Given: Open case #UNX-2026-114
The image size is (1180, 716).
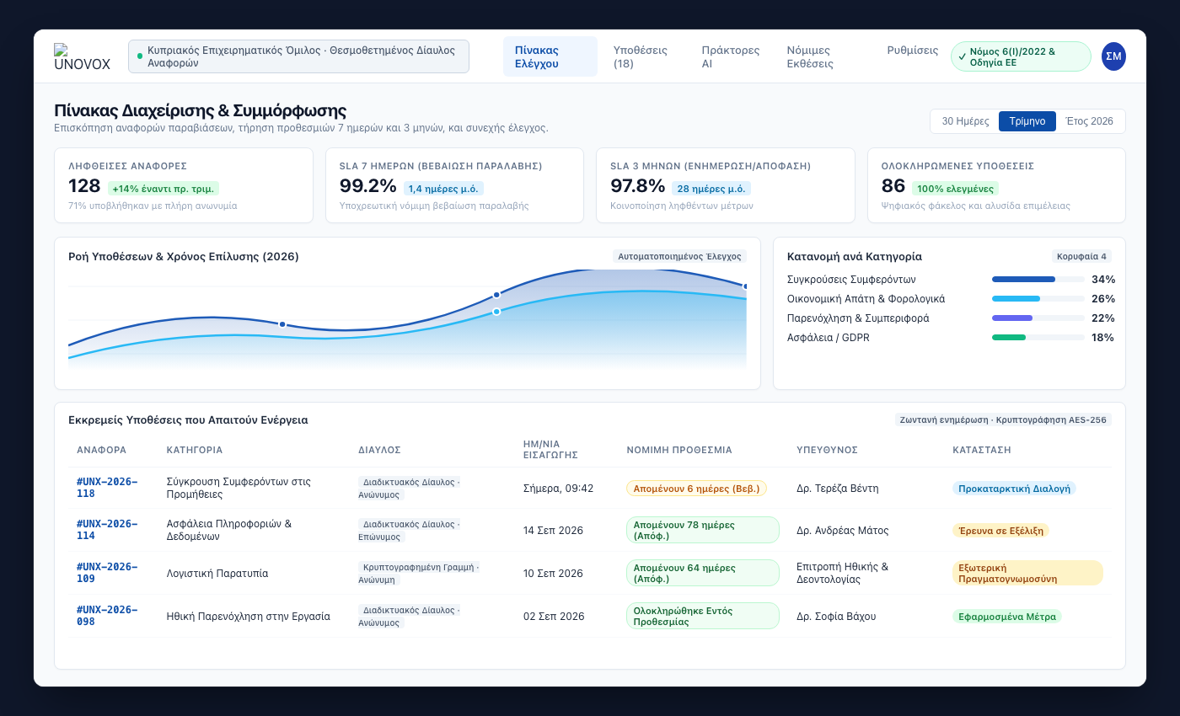Looking at the screenshot, I should (107, 530).
